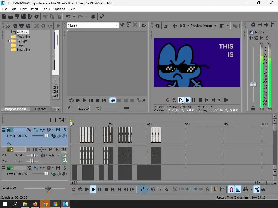Click the Loop Playback icon in the transport
This screenshot has height=208, width=278.
[x=80, y=189]
